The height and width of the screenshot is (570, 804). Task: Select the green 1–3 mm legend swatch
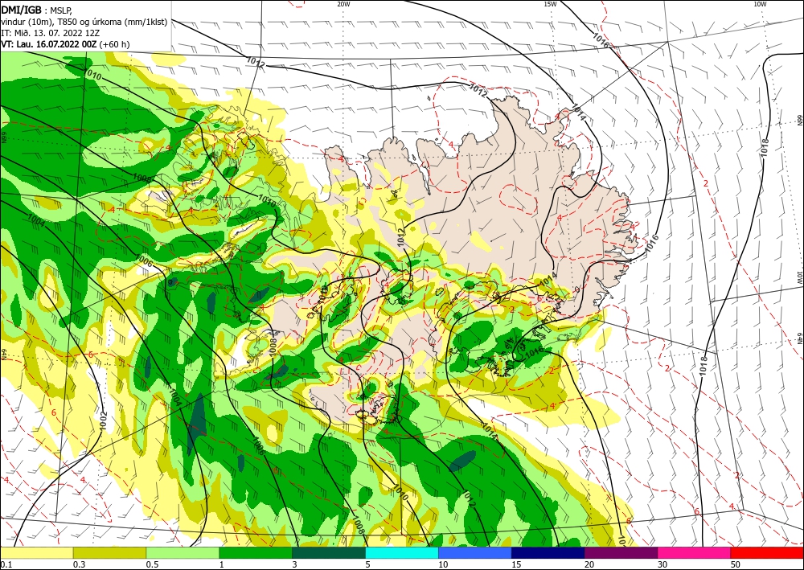click(x=256, y=552)
